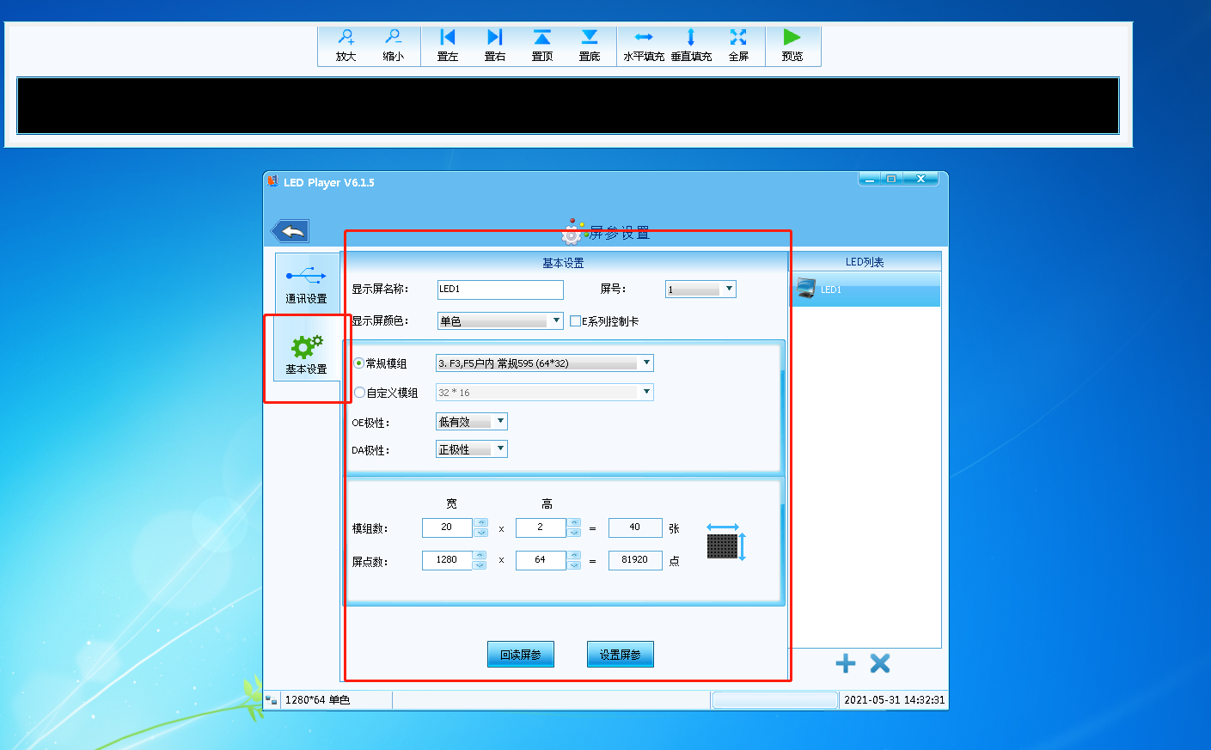Click the LED Player title bar icon

pos(272,181)
